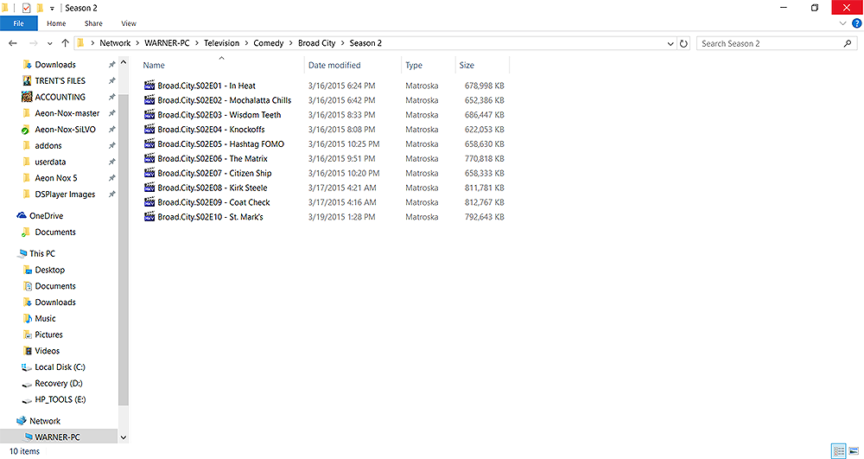
Task: Select the S02E01 In Heat file icon
Action: click(149, 86)
